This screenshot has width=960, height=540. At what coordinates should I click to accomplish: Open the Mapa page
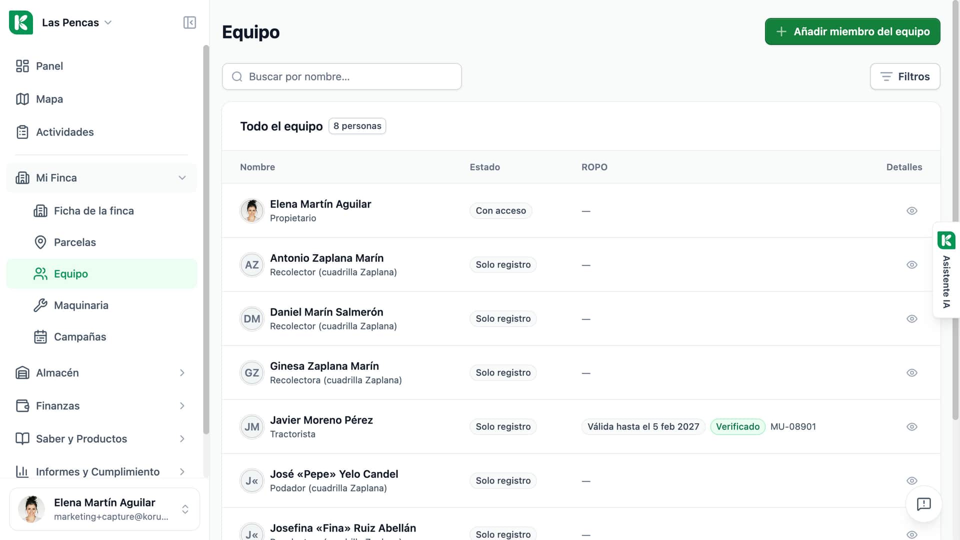101,99
